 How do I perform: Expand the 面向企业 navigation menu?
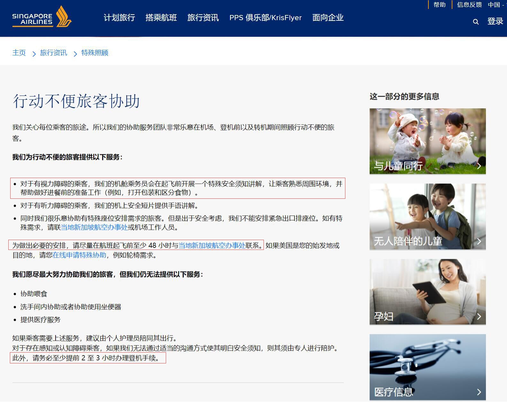[x=328, y=18]
